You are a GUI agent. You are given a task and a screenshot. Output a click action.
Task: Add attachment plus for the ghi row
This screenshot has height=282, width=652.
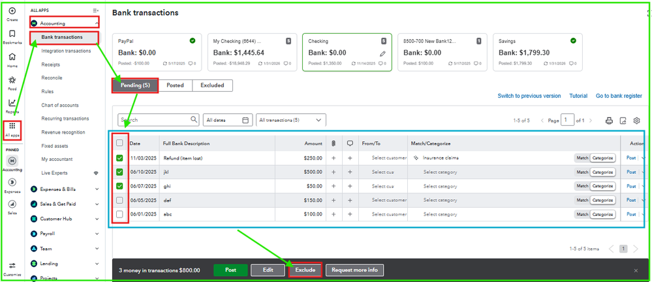coord(334,186)
